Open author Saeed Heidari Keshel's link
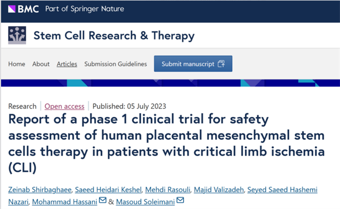340x209 pixels. click(108, 190)
